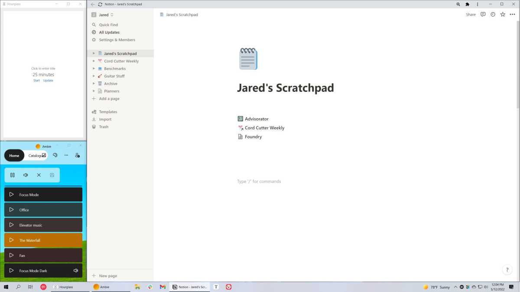Edit the 25 minutes duration in Hourglass
Screen dimensions: 520x292
coord(43,75)
